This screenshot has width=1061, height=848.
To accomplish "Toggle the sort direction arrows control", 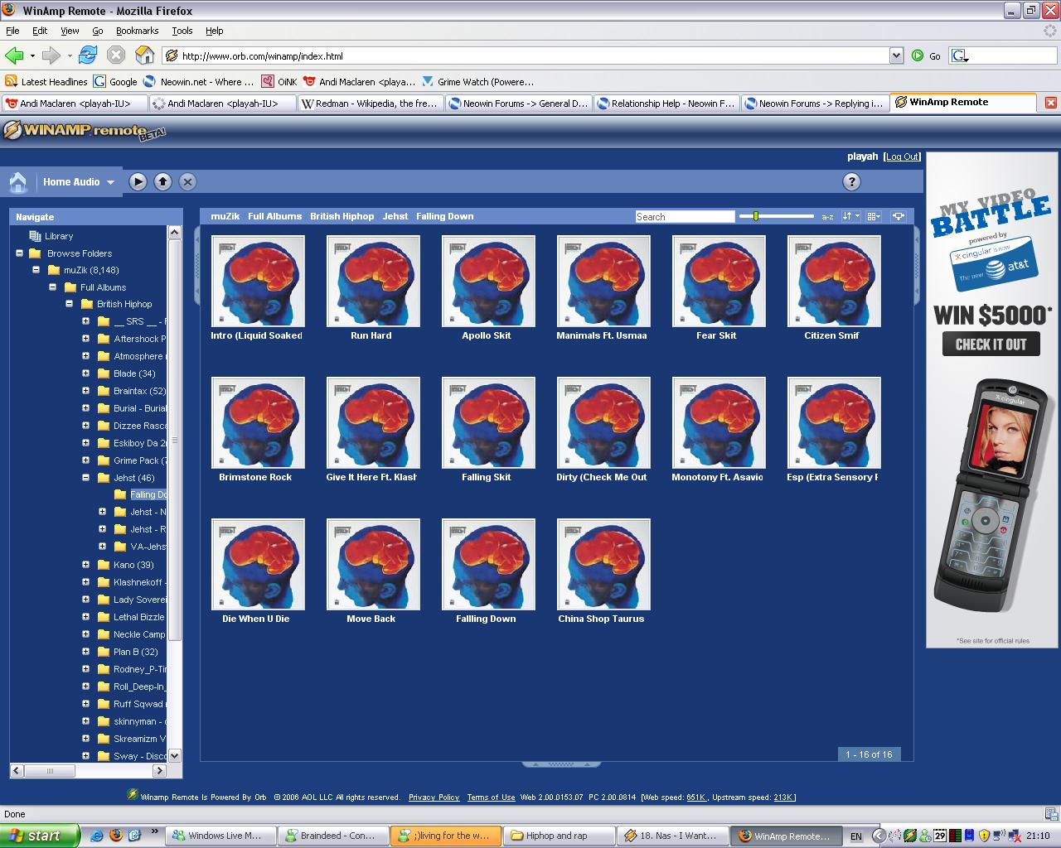I will coord(849,215).
